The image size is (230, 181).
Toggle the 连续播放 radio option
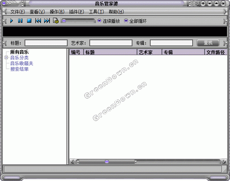click(99, 21)
